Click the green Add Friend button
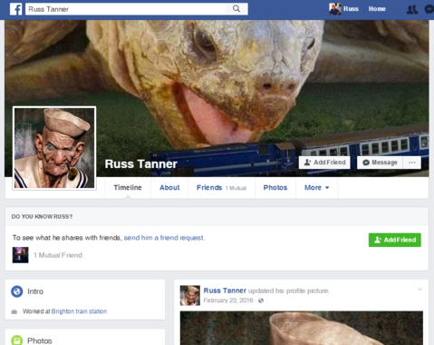The height and width of the screenshot is (345, 434). pos(395,240)
